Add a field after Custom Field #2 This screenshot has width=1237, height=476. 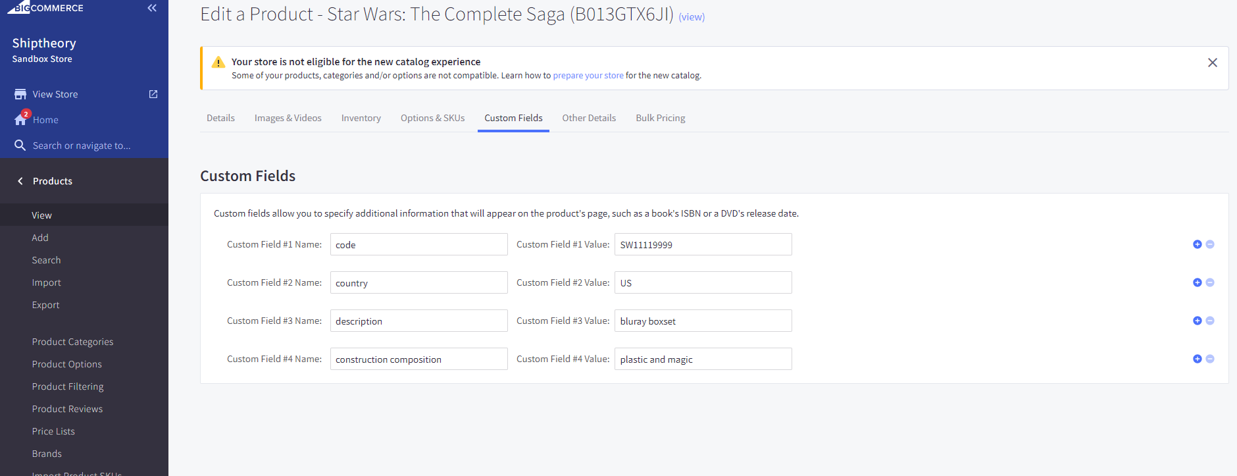[1198, 282]
